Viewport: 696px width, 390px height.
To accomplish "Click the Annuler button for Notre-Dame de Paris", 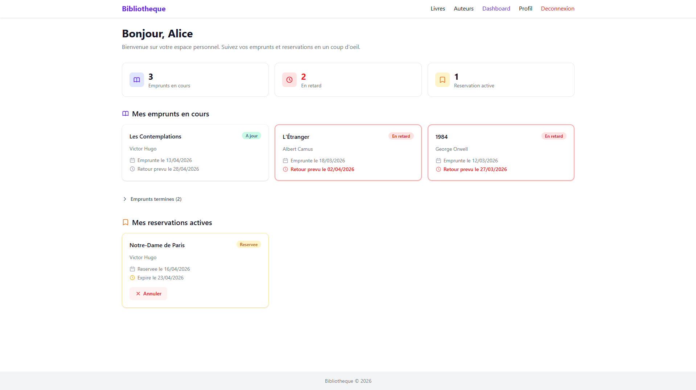I will (148, 294).
